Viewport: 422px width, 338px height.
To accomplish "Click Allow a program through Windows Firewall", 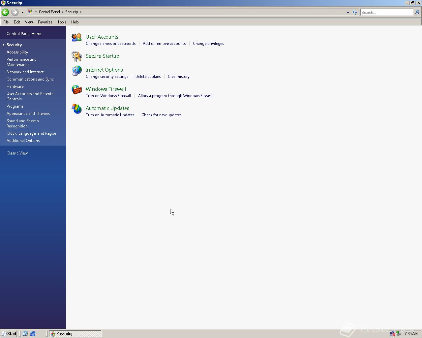I will (176, 96).
